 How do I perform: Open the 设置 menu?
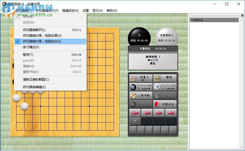click(86, 10)
